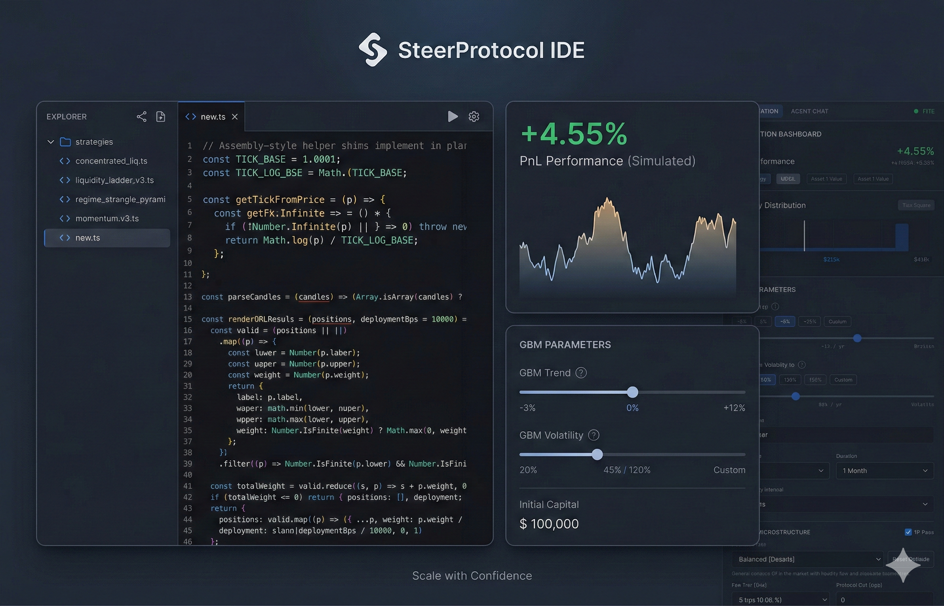This screenshot has width=944, height=606.
Task: Click the Protocol Cut input field
Action: point(885,599)
